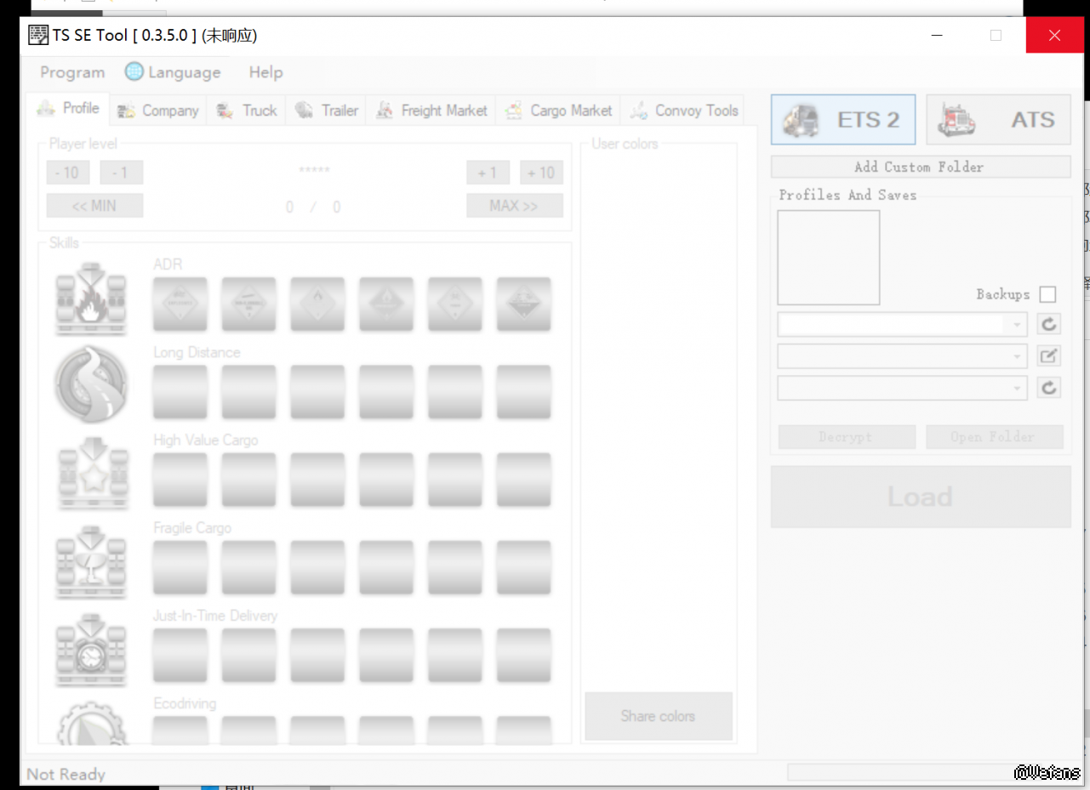Screen dimensions: 1090x790
Task: Click the Just-In-Time Delivery skill icon
Action: click(x=91, y=650)
